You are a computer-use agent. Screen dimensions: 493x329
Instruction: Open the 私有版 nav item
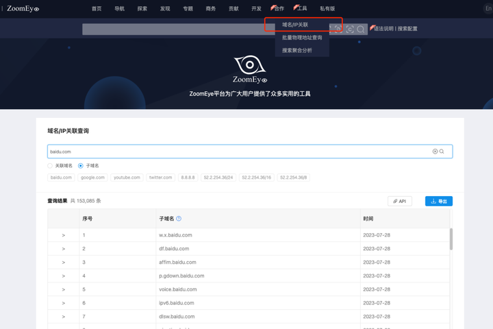327,8
